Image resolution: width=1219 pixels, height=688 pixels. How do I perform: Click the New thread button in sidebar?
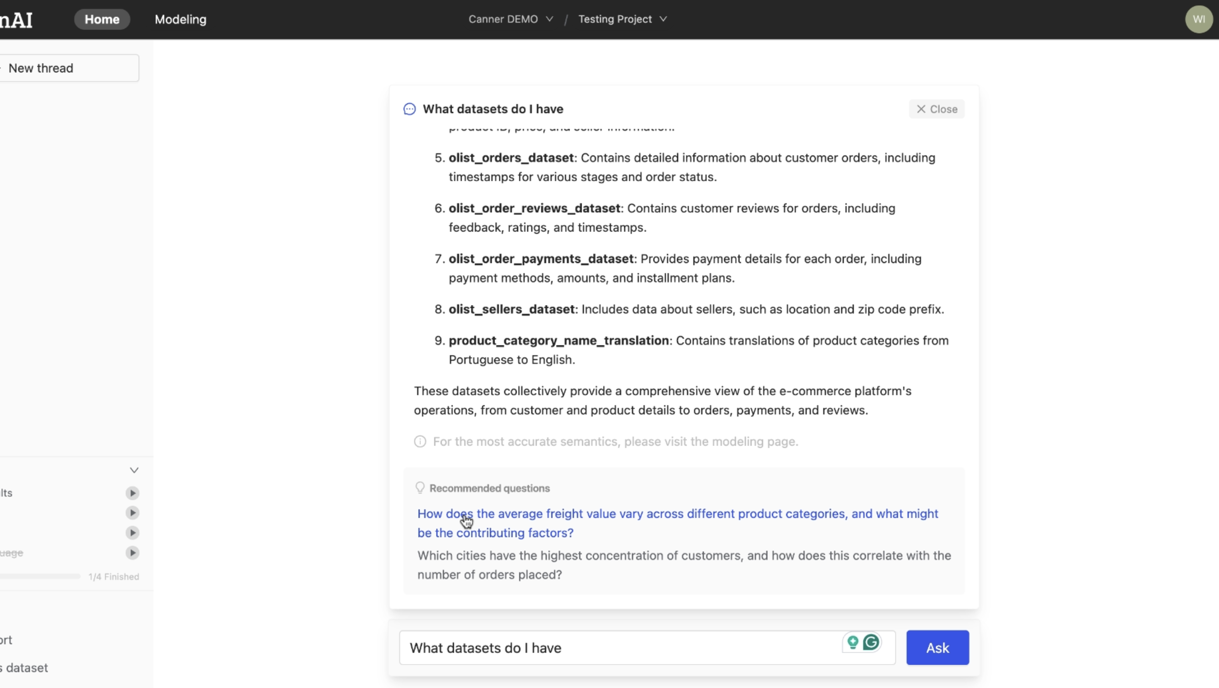(70, 68)
